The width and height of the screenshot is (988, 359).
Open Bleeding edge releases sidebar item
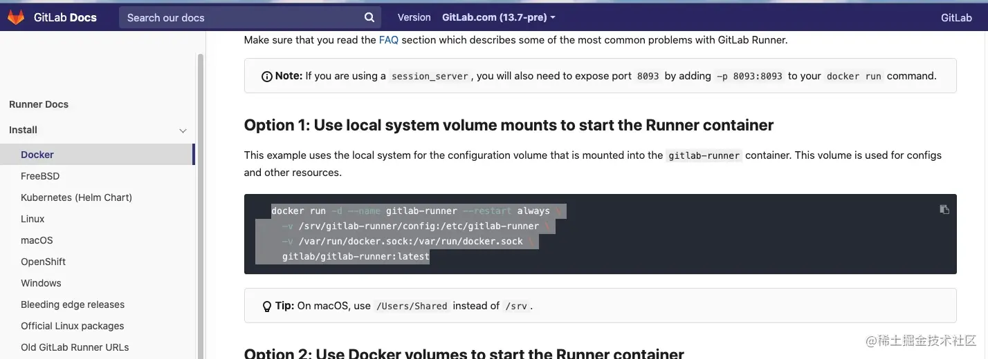(x=73, y=304)
